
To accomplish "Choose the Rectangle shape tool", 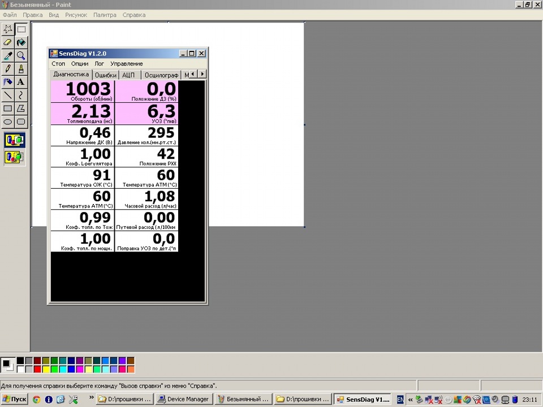I will 8,109.
